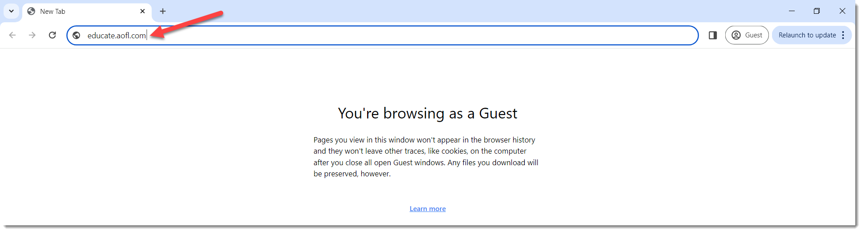This screenshot has height=232, width=862.
Task: Click Relaunch to update
Action: pyautogui.click(x=807, y=35)
